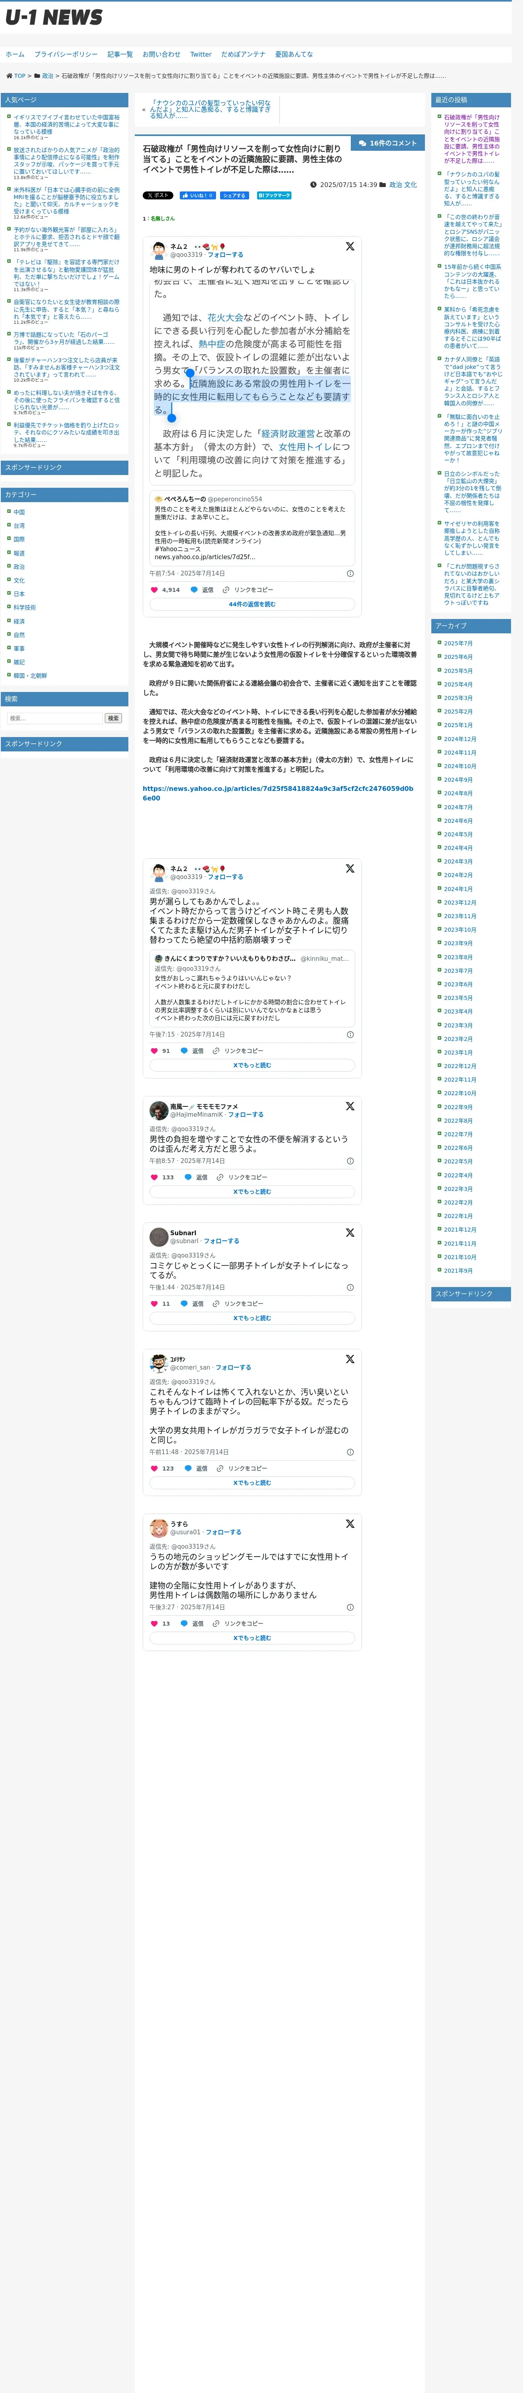The height and width of the screenshot is (2393, 523).
Task: Open recent post 「この世の終わりが音速を…」
Action: coord(472,235)
